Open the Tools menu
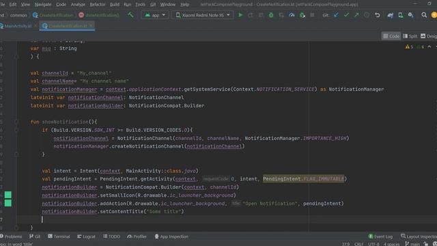This screenshot has width=437, height=246. click(x=140, y=5)
